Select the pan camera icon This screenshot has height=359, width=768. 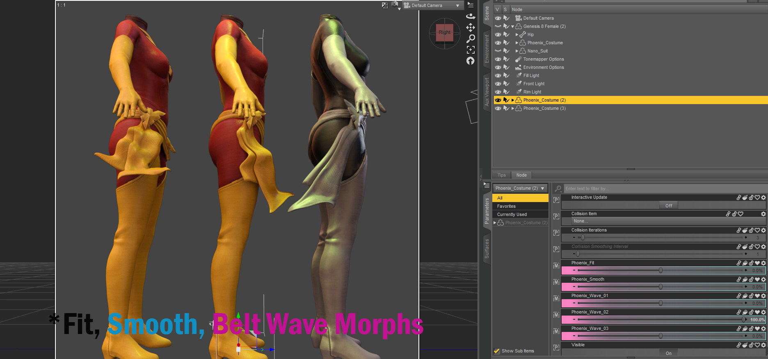pyautogui.click(x=471, y=27)
